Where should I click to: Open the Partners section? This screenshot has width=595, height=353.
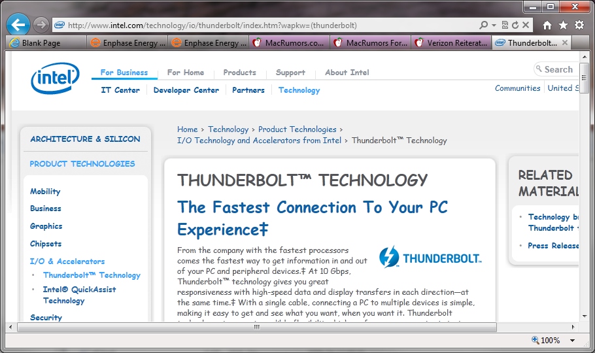248,90
